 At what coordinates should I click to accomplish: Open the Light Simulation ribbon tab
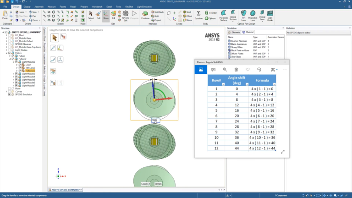click(144, 7)
